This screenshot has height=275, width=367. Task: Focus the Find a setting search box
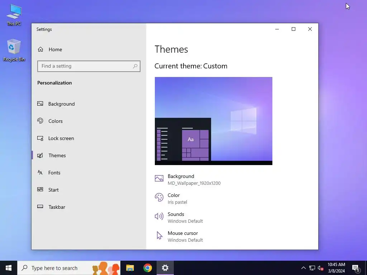point(89,66)
